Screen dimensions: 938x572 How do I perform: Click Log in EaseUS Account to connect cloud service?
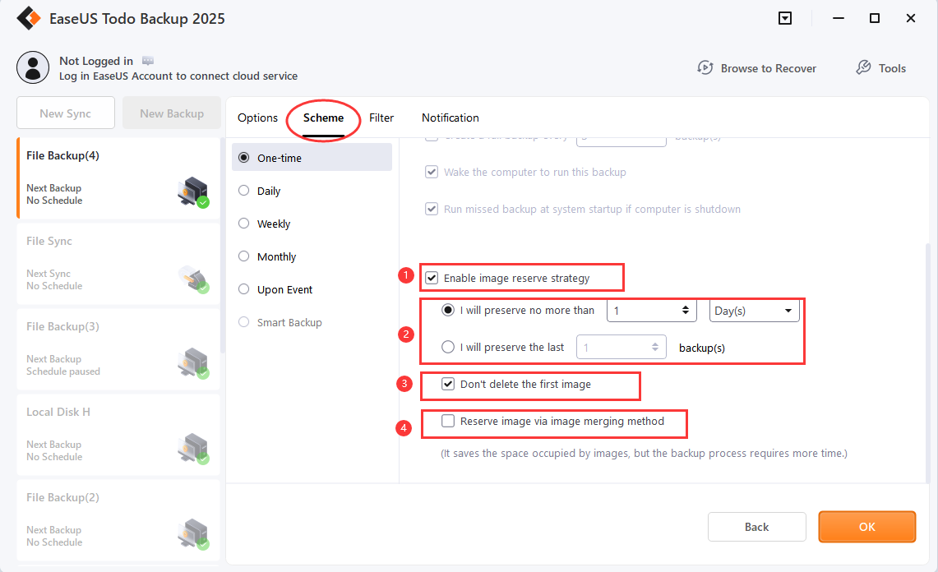point(178,76)
